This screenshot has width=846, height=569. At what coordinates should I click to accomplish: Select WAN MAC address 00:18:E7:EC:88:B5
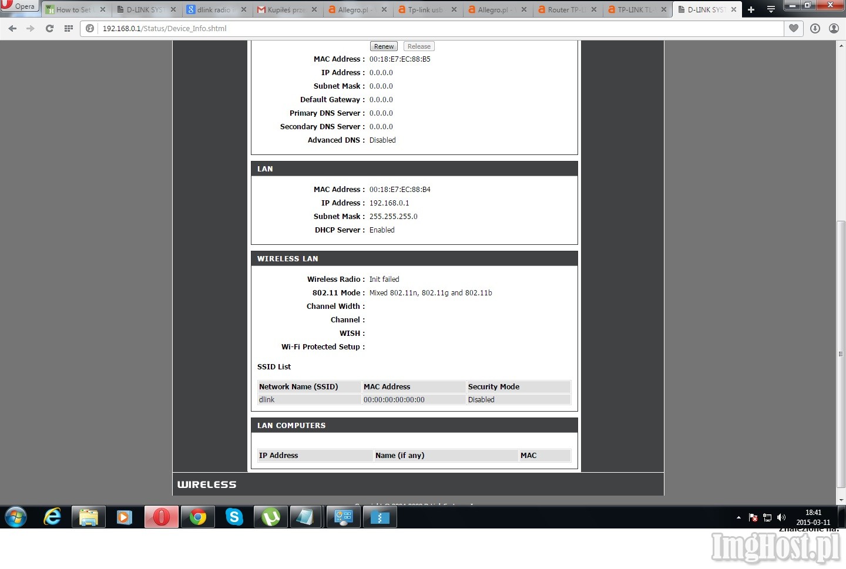tap(399, 59)
